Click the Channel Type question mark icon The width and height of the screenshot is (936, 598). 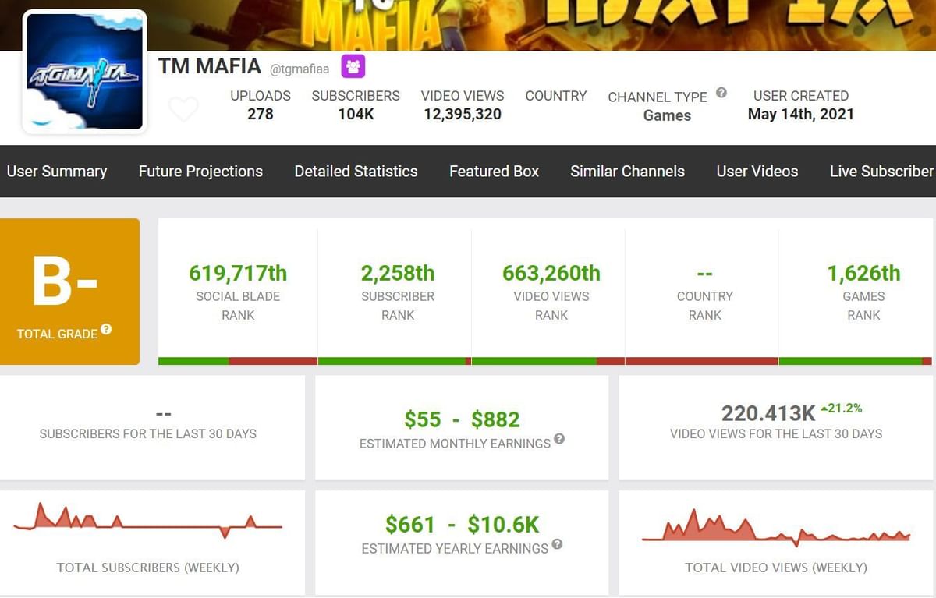click(x=721, y=93)
